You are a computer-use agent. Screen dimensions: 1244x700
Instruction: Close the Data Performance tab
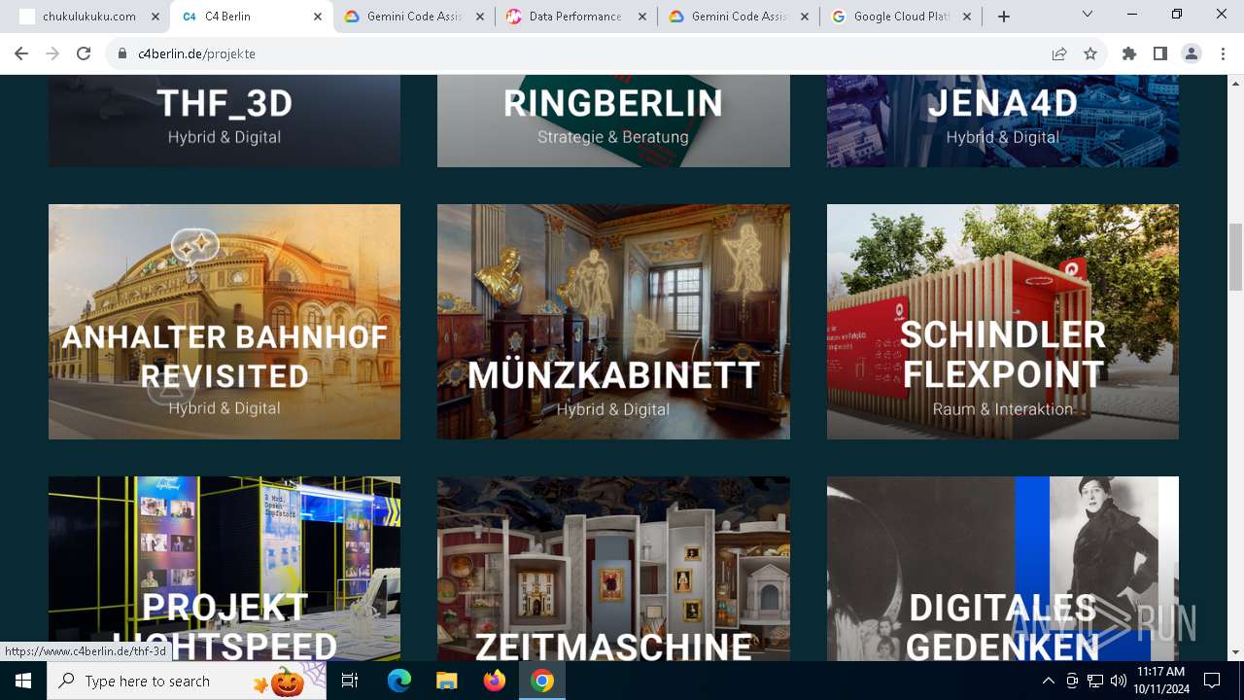[642, 17]
